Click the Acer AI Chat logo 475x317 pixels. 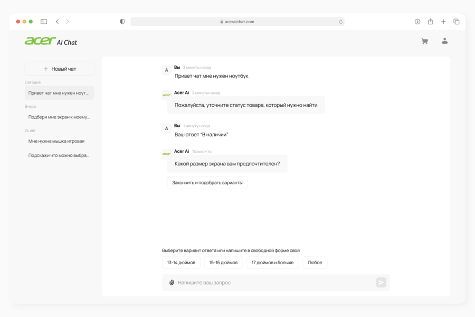pyautogui.click(x=51, y=41)
